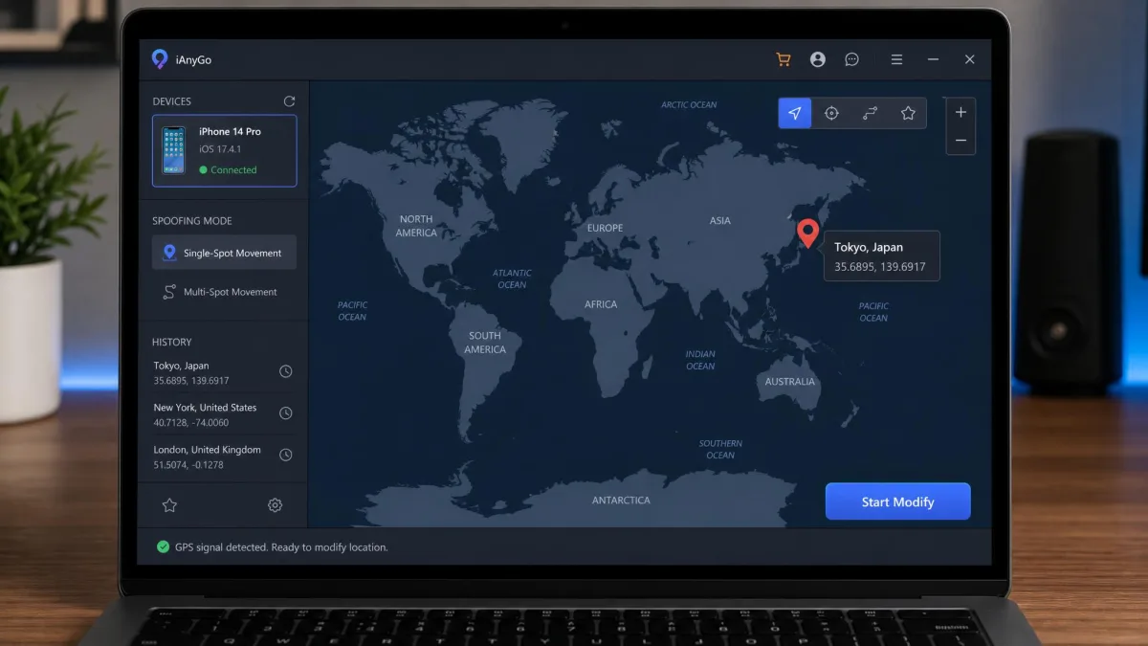
Task: Zoom in the map with plus button
Action: 960,112
